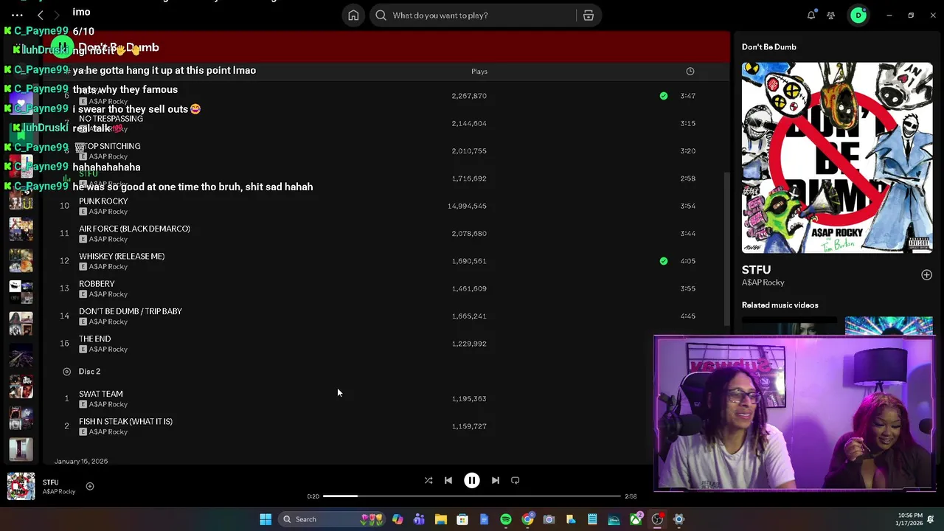Play PUNK ROCKY track row
Screen dimensions: 944x531
(383, 206)
